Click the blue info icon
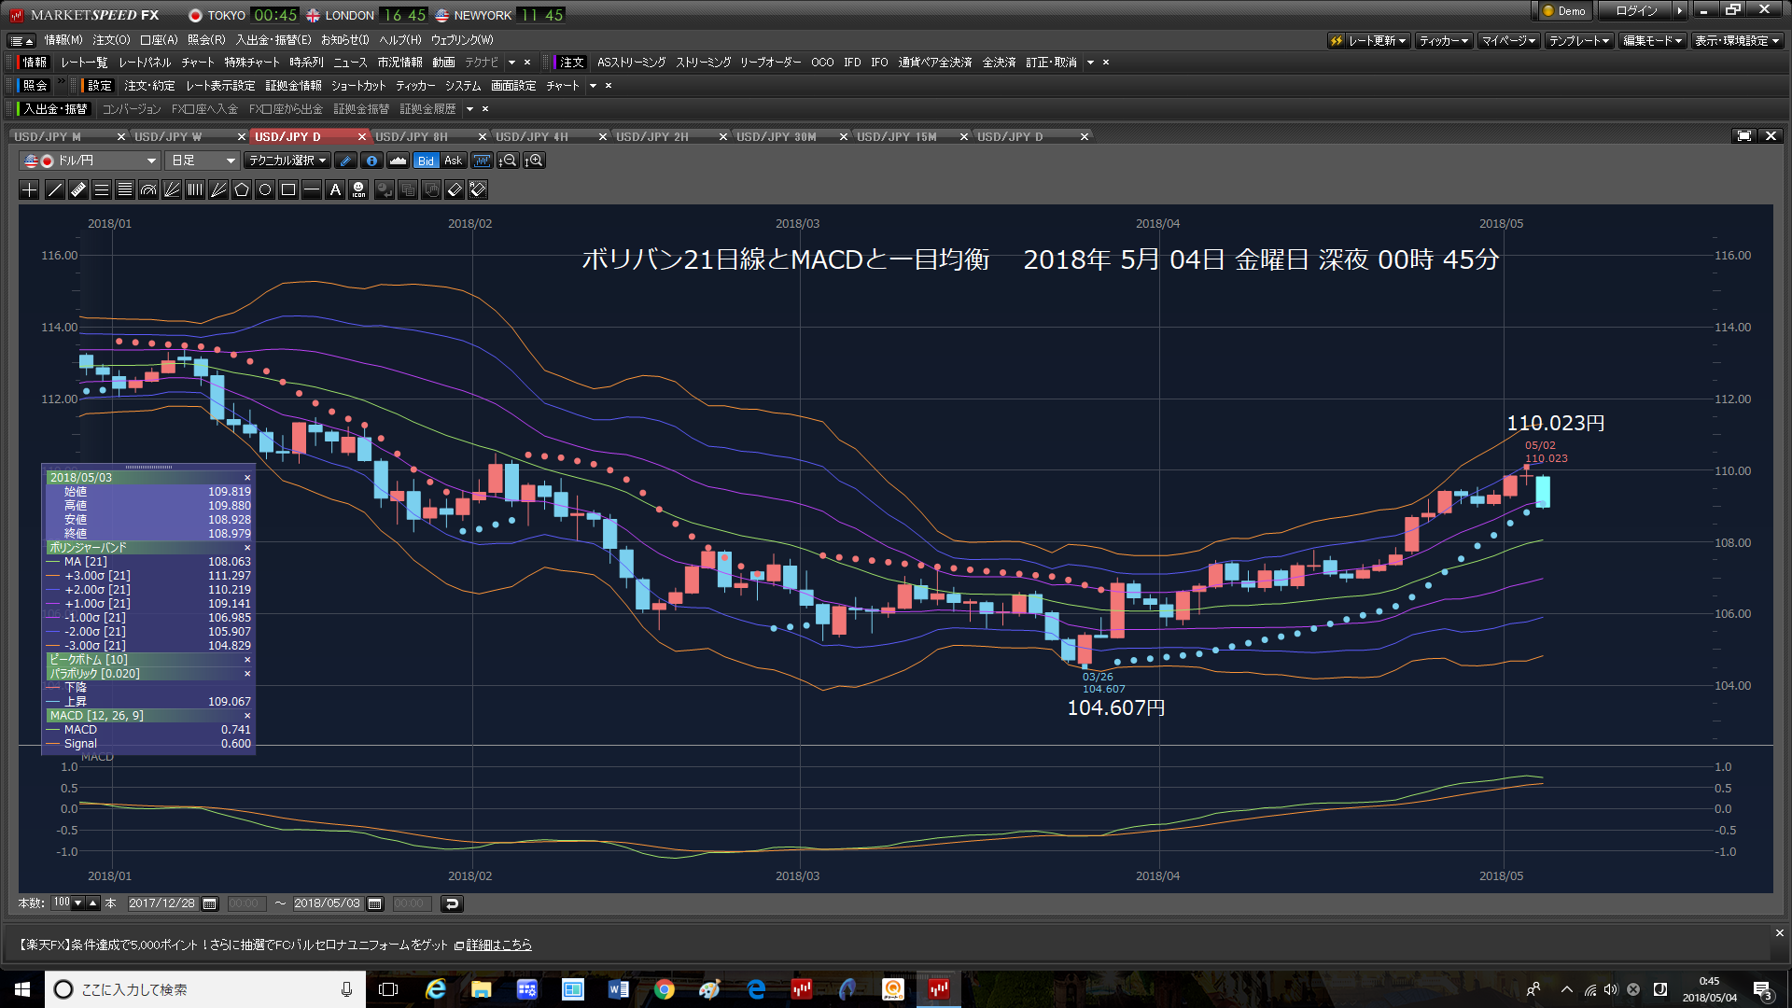 pyautogui.click(x=371, y=161)
